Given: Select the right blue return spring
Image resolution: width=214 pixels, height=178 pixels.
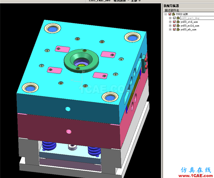Looking at the screenshot, I should click(x=94, y=151).
